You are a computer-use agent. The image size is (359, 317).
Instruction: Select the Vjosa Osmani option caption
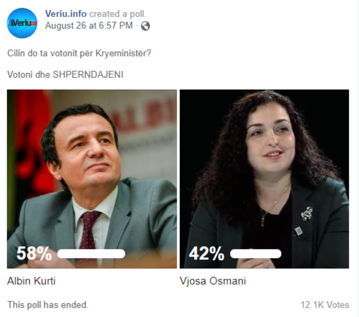(212, 282)
